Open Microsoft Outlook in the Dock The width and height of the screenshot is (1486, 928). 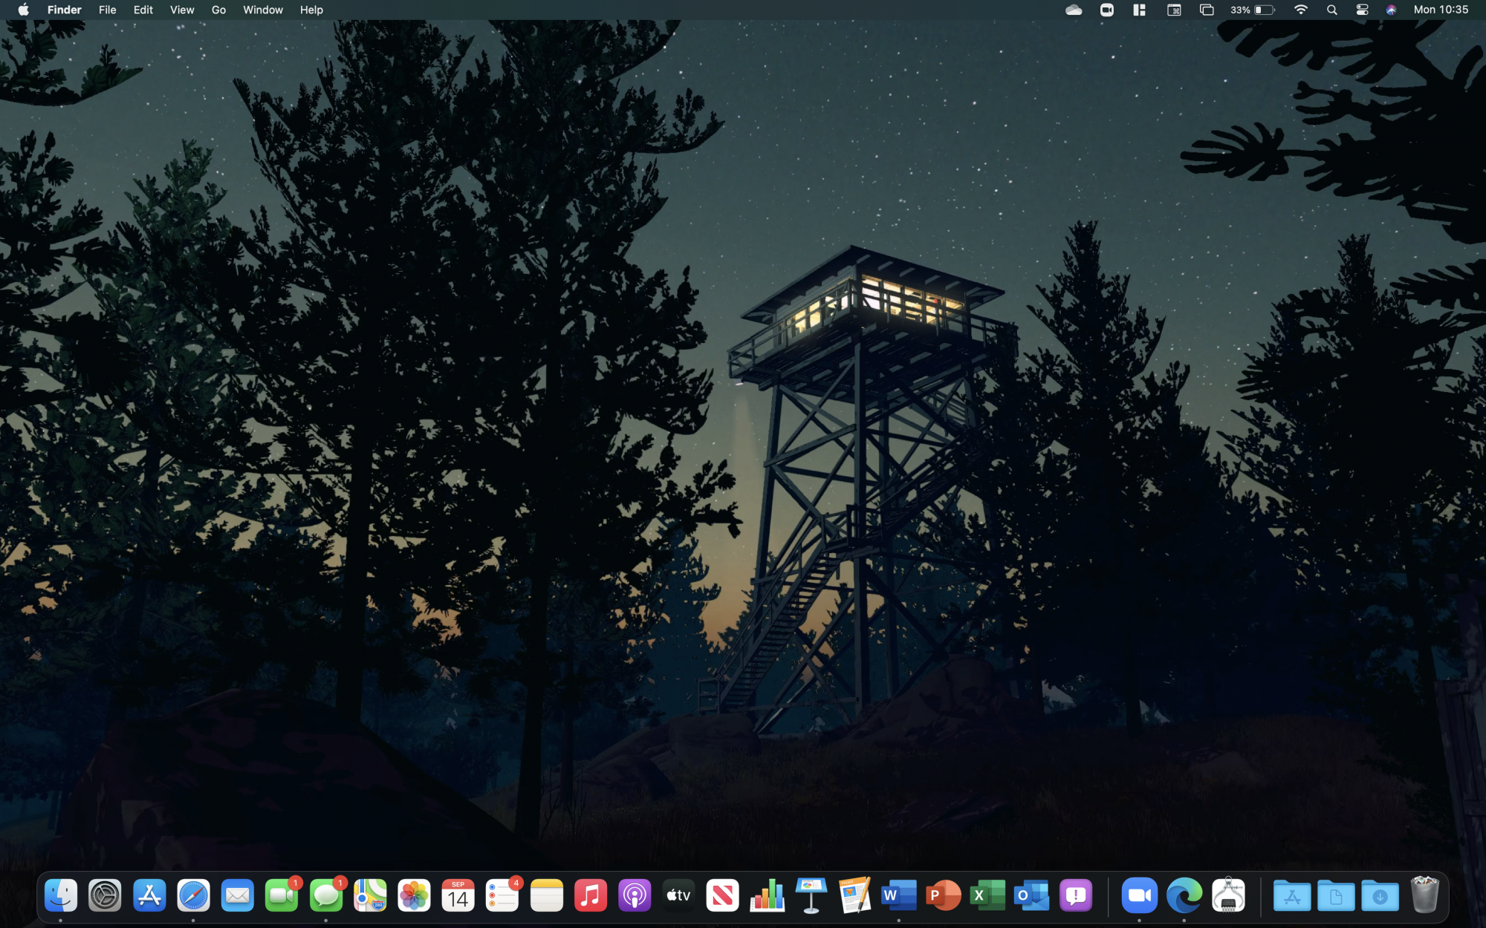click(x=1032, y=895)
